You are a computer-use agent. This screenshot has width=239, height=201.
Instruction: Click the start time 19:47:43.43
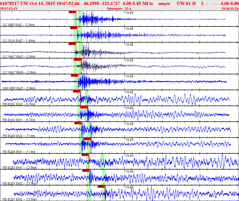tap(8, 9)
